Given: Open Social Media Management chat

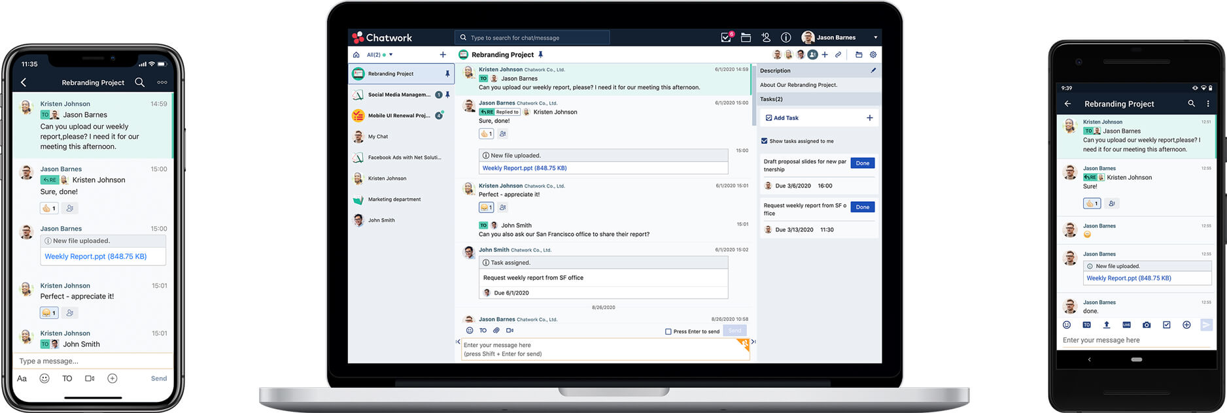Looking at the screenshot, I should (x=401, y=95).
